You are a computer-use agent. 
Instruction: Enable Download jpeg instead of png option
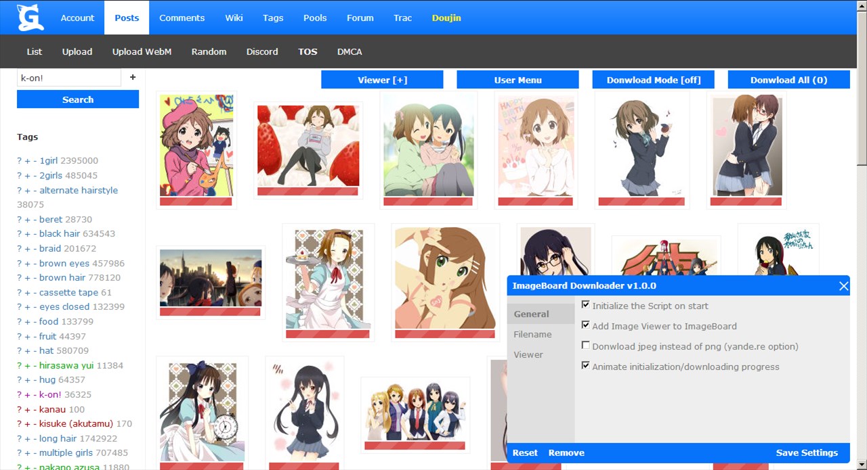(x=586, y=345)
